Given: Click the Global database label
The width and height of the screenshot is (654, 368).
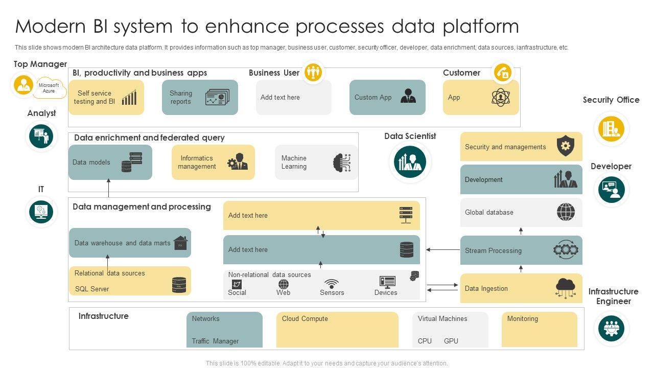Looking at the screenshot, I should tap(489, 212).
